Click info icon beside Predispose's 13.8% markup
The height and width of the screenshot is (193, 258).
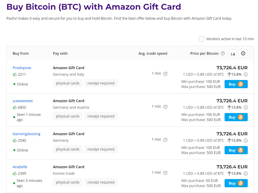pyautogui.click(x=246, y=74)
